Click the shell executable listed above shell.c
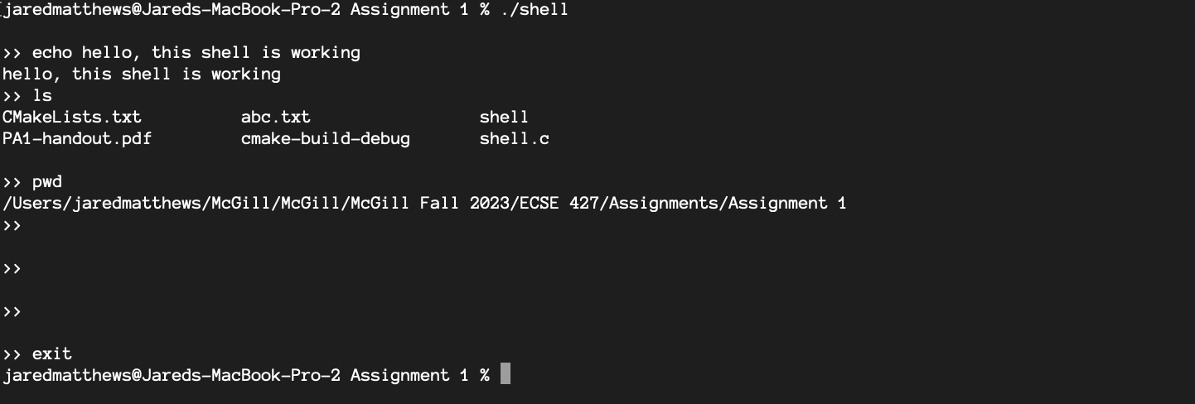The height and width of the screenshot is (404, 1195). click(x=504, y=117)
